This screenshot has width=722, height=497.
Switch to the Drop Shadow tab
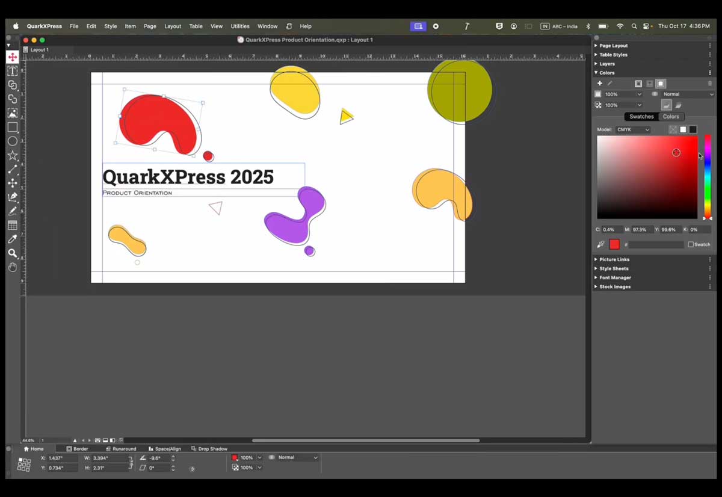[209, 449]
